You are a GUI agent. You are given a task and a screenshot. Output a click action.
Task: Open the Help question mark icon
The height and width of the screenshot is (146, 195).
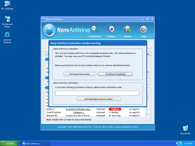(143, 30)
